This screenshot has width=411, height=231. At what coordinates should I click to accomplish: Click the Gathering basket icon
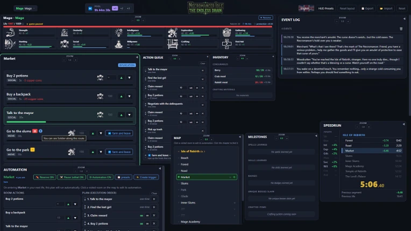click(226, 33)
